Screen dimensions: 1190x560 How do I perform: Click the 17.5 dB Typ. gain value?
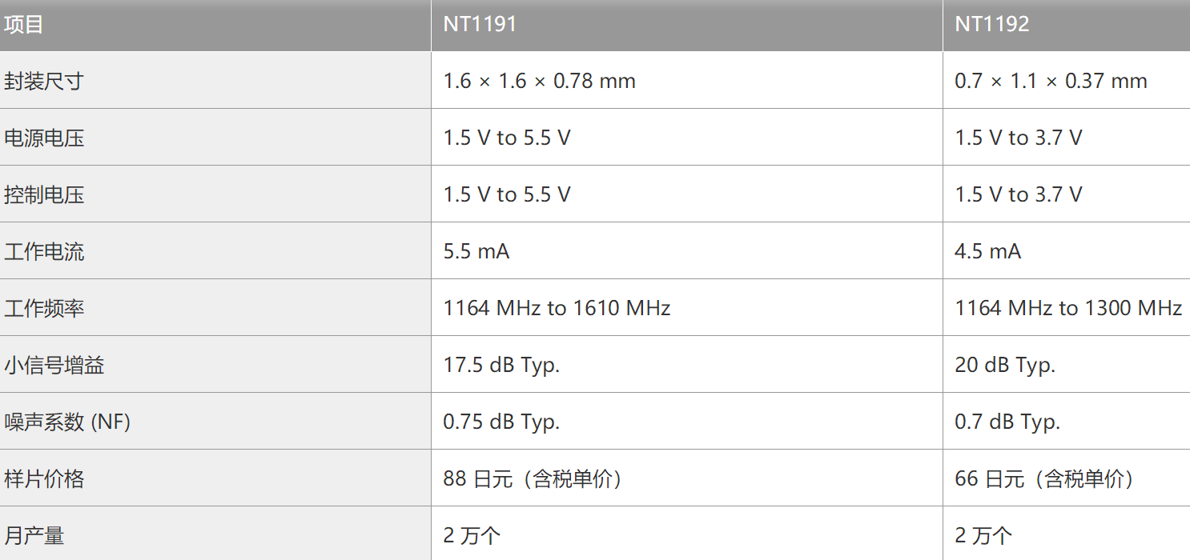[501, 365]
